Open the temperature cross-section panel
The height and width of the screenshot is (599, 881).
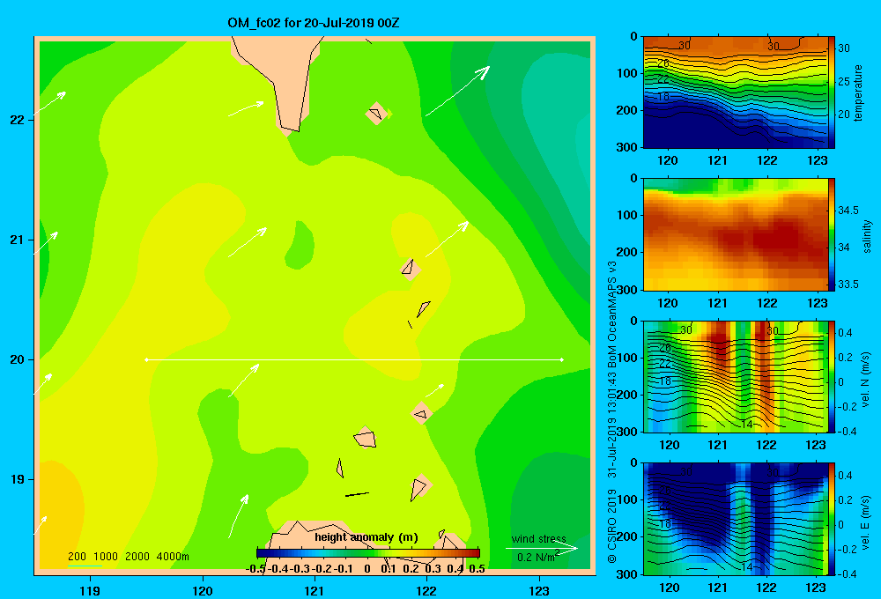click(736, 92)
